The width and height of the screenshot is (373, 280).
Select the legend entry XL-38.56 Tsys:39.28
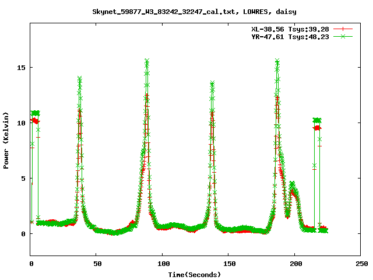290,29
